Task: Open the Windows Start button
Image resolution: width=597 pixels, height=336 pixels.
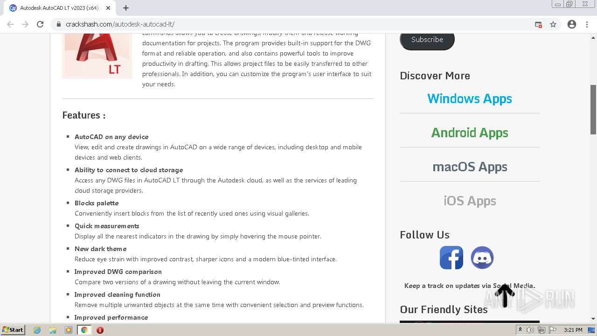Action: point(13,329)
